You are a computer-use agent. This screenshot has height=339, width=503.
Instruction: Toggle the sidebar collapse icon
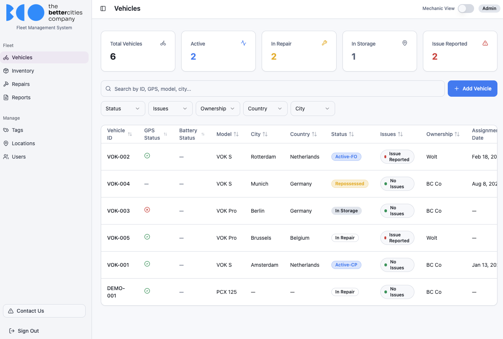[103, 9]
